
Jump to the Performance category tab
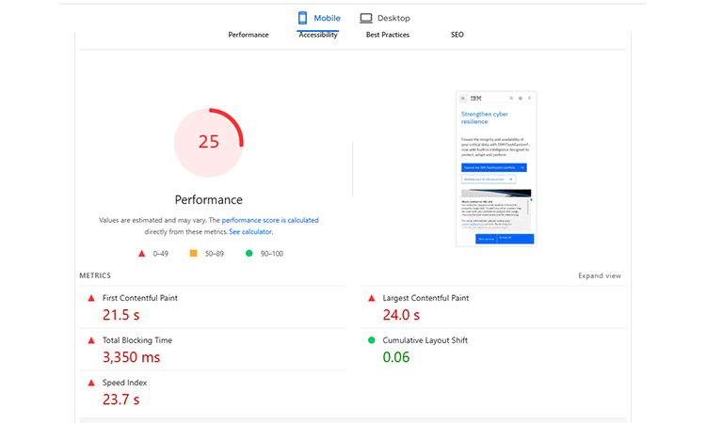click(249, 35)
